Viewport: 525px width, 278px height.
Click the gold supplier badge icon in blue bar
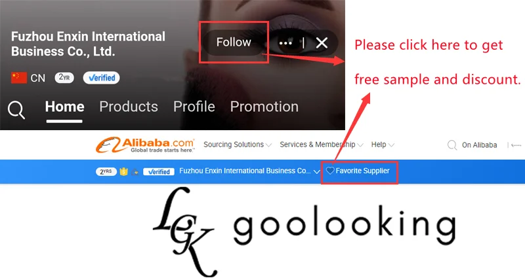coord(123,171)
